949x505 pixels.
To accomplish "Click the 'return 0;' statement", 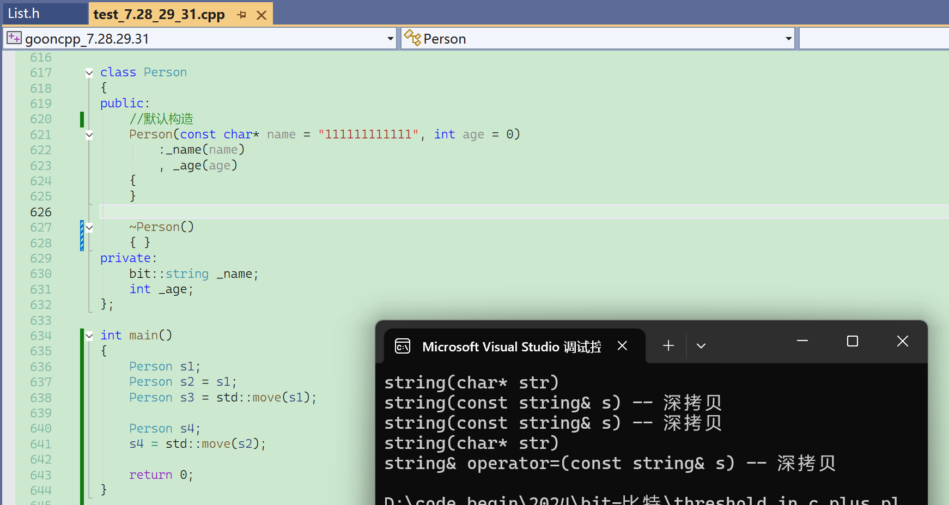I will pyautogui.click(x=161, y=475).
